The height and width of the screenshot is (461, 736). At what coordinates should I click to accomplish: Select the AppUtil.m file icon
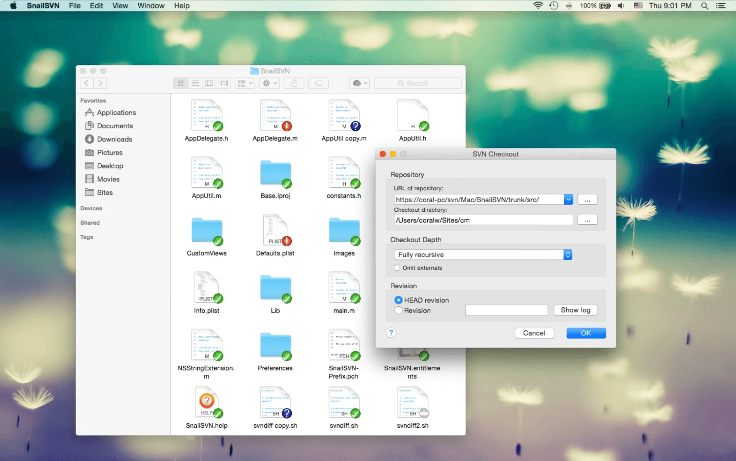click(x=207, y=173)
